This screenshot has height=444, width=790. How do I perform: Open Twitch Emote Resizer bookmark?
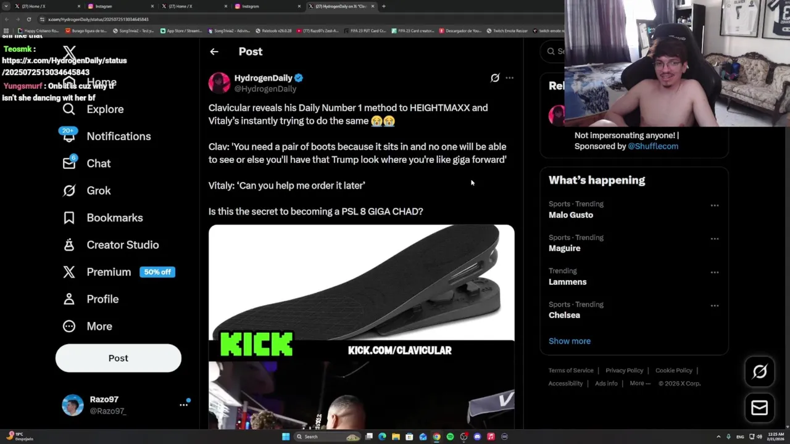507,31
